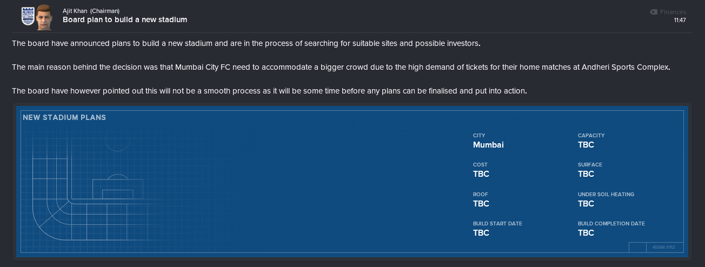Open the 'Board plan to build a new stadium' headline

(125, 19)
